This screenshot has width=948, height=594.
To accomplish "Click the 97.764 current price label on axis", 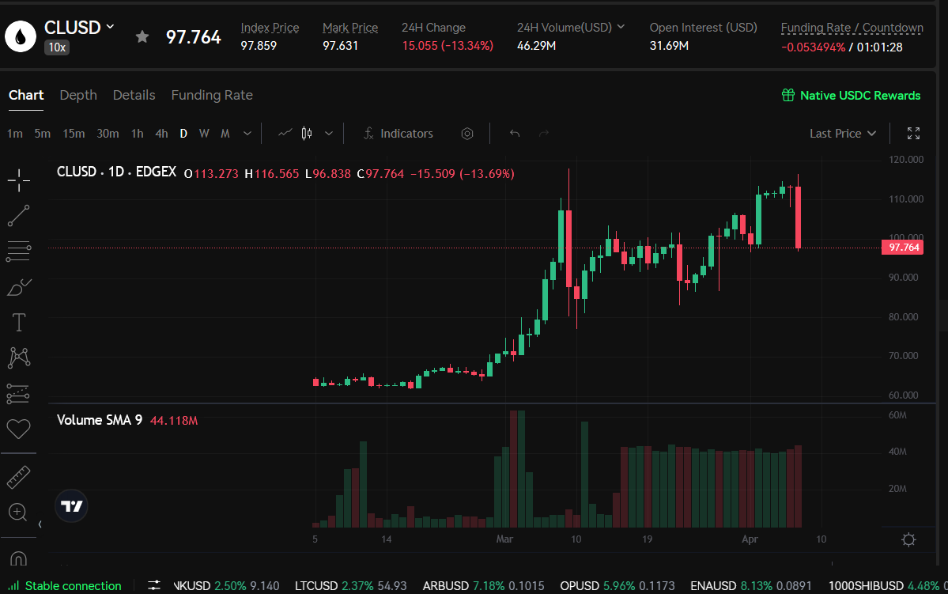I will point(903,248).
